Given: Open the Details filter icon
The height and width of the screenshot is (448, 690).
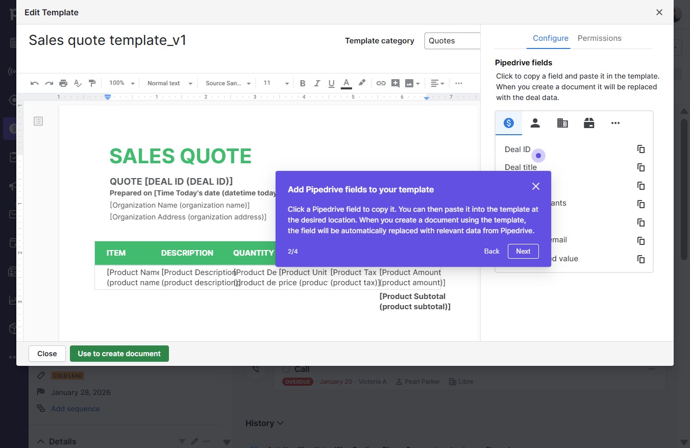Looking at the screenshot, I should click(182, 441).
